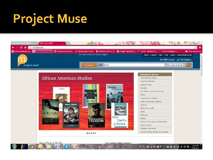Open the Eurodeck: Home bookmark
Screen dimensions: 213x160
(106, 51)
